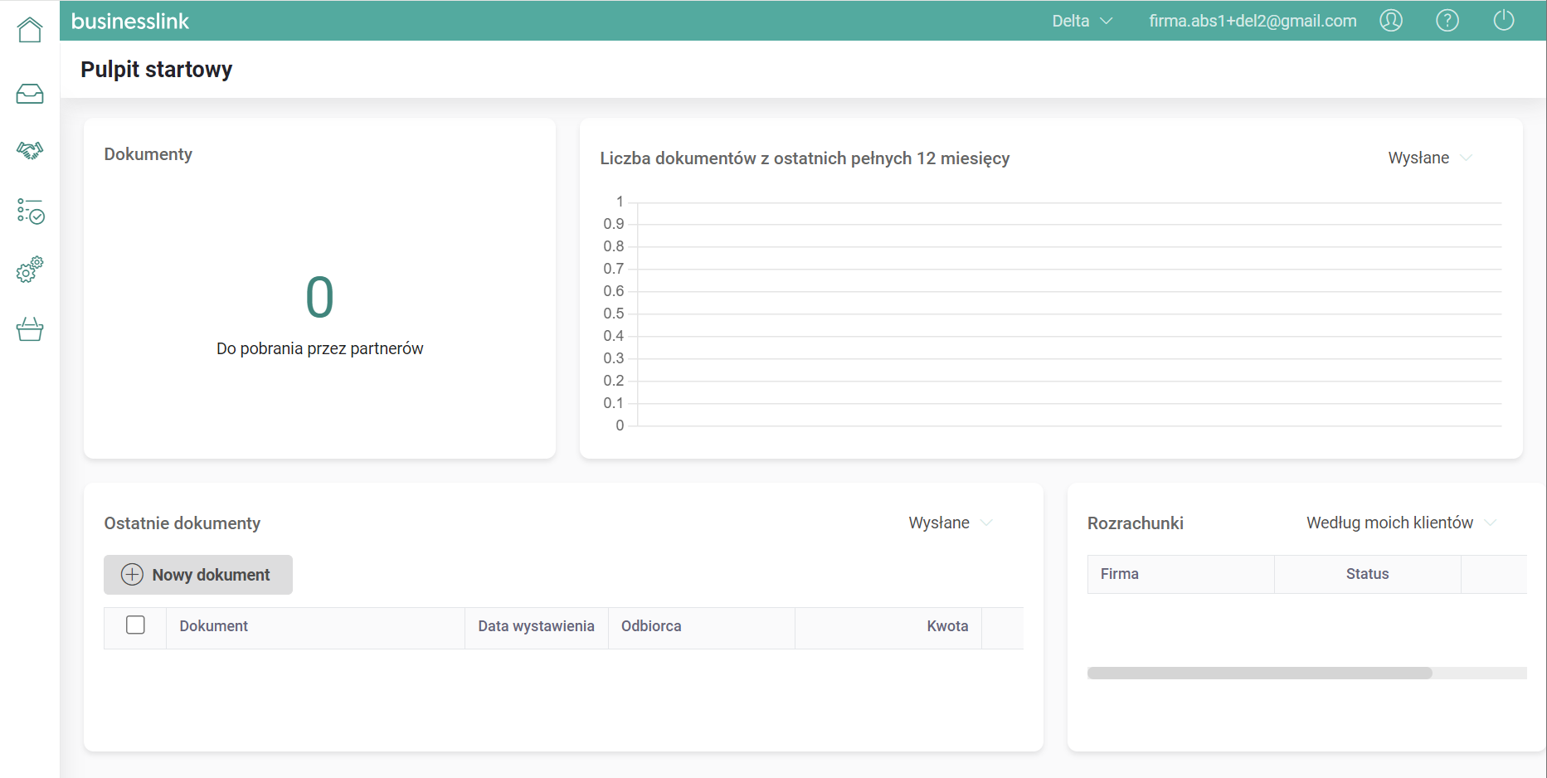This screenshot has width=1547, height=778.
Task: Click the businesslink logo
Action: [x=130, y=22]
